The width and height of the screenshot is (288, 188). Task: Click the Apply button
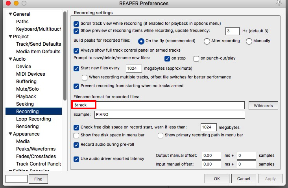tap(270, 179)
